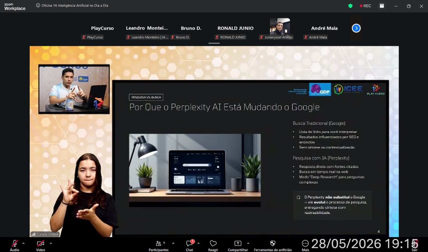Unmute using the Áudio microphone button
This screenshot has width=428, height=252.
(14, 245)
